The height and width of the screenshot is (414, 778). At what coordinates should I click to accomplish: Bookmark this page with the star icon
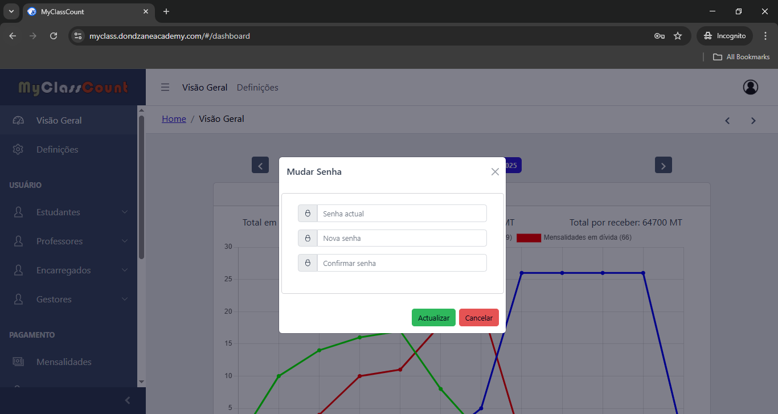(x=678, y=36)
